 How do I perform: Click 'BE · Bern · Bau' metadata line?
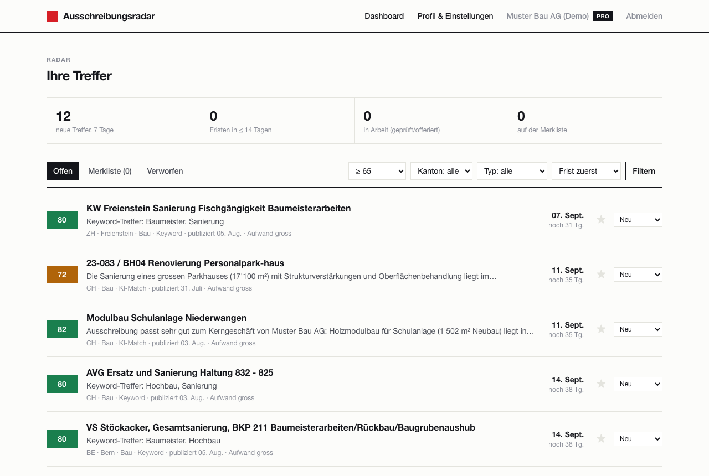(x=180, y=453)
